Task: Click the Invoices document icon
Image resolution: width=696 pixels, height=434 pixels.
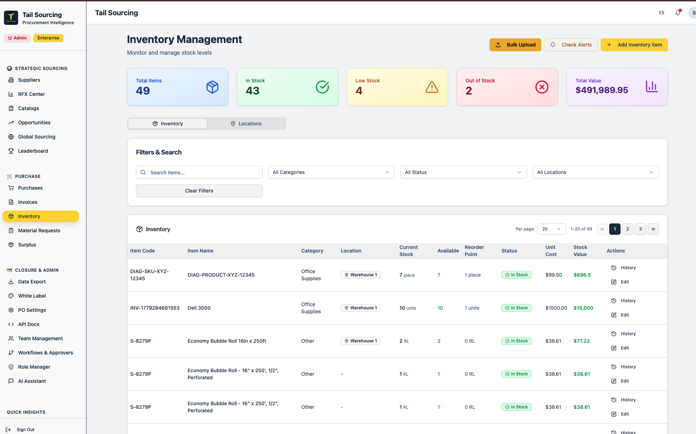Action: point(11,202)
